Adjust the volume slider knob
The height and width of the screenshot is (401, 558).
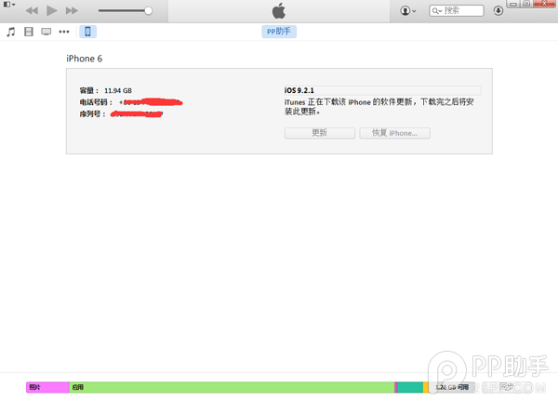coord(149,10)
